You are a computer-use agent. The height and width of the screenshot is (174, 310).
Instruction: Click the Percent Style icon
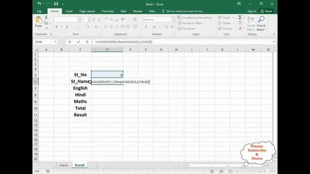[x=154, y=27]
